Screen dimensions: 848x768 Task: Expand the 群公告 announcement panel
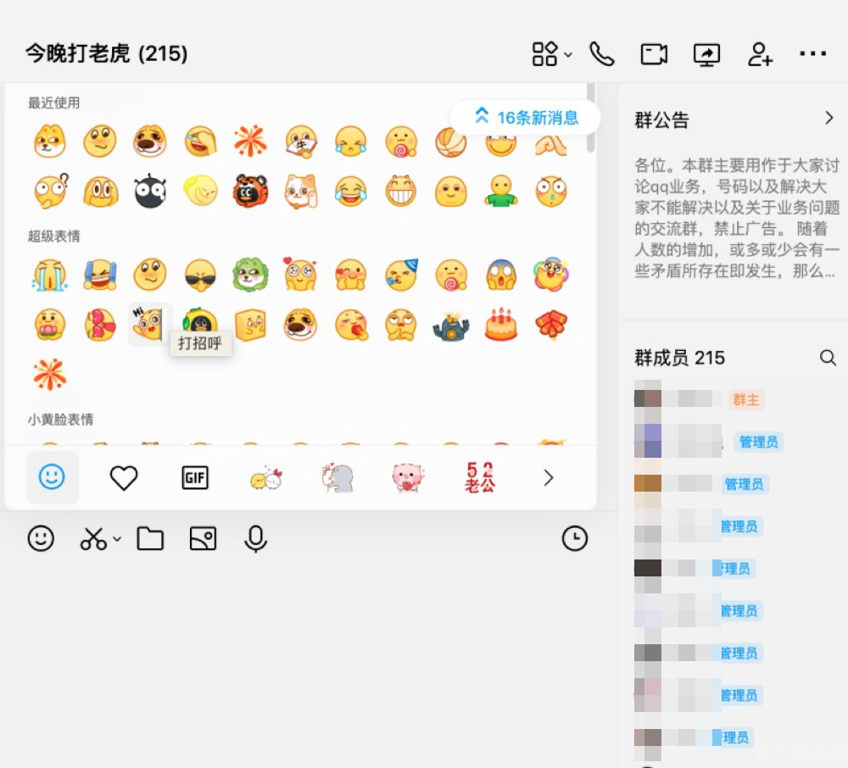point(829,119)
